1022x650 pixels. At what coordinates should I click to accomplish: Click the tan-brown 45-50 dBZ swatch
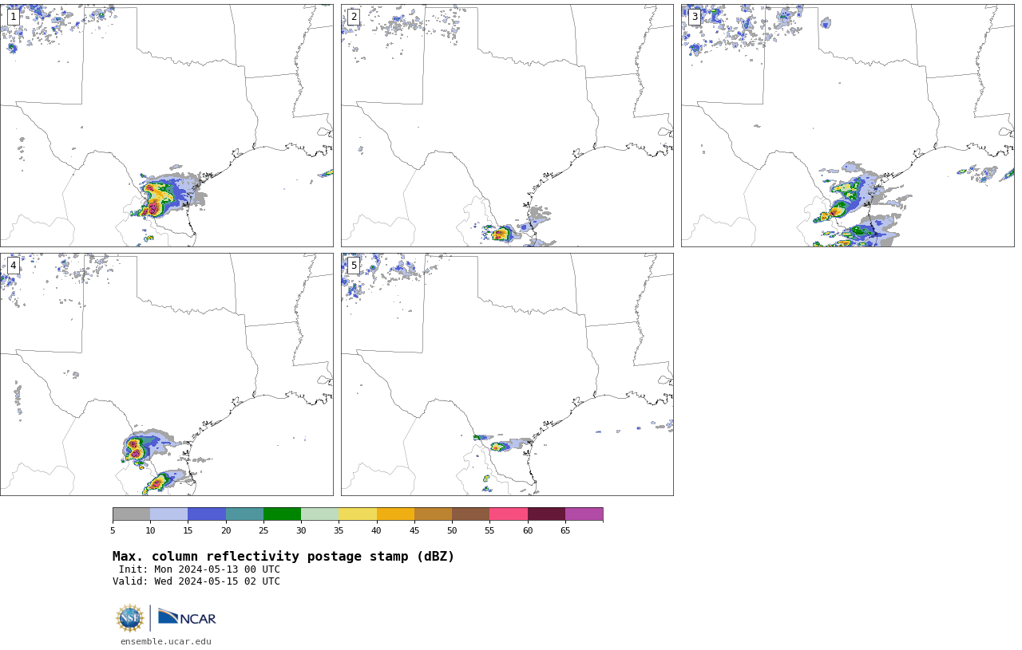[x=433, y=514]
